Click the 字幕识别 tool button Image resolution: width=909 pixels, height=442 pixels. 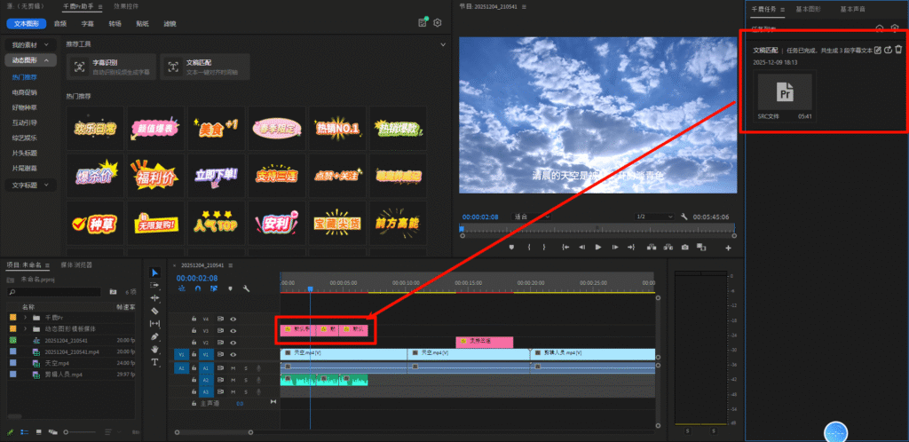pos(110,67)
